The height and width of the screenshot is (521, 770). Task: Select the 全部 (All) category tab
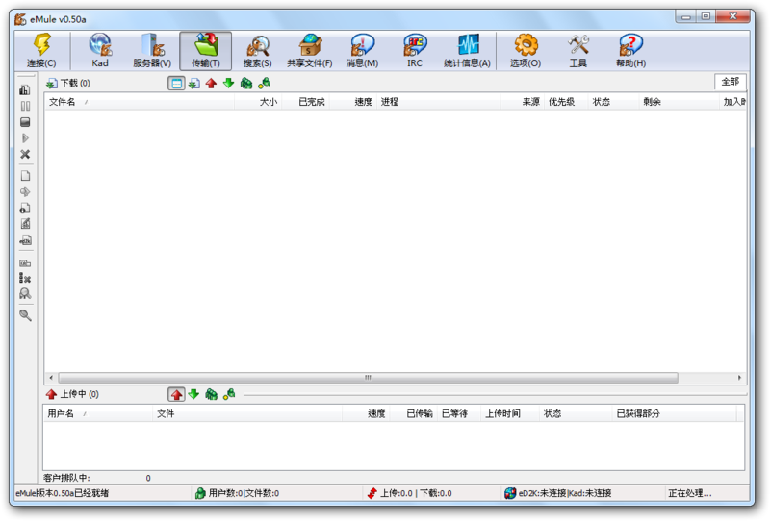(731, 82)
